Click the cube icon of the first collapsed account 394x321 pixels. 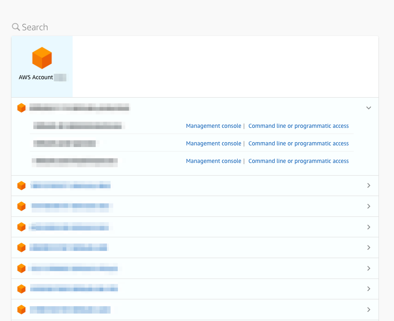(21, 186)
